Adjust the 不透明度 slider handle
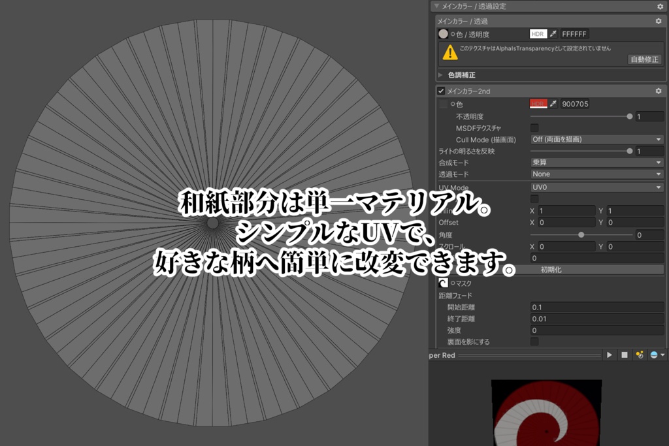 click(x=629, y=116)
